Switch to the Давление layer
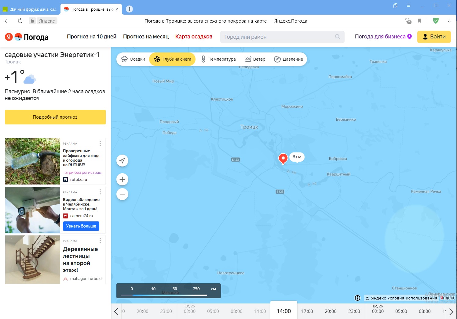The height and width of the screenshot is (319, 457). tap(288, 59)
